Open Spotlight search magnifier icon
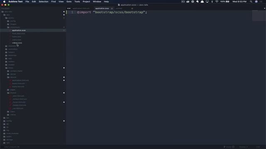This screenshot has width=266, height=149. [251, 2]
